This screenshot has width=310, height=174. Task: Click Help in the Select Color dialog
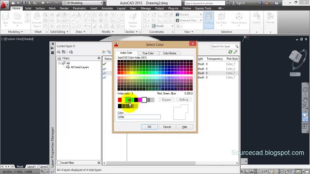click(x=185, y=127)
